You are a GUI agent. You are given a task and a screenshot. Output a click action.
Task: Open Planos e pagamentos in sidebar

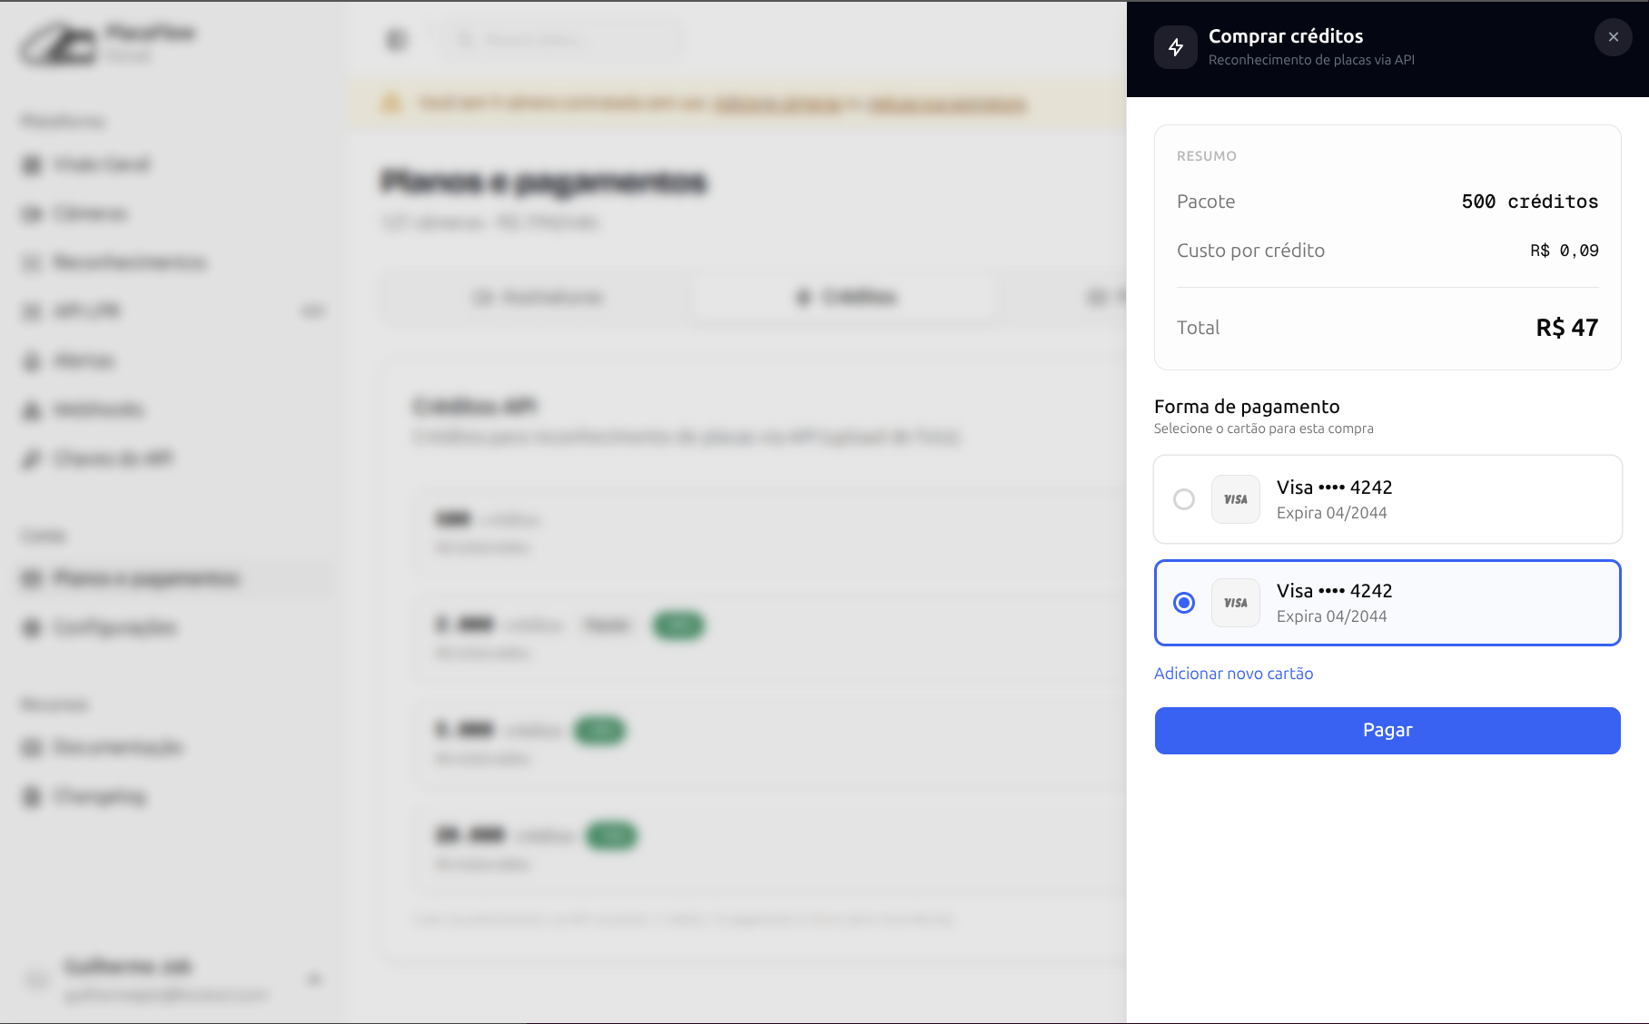point(145,578)
